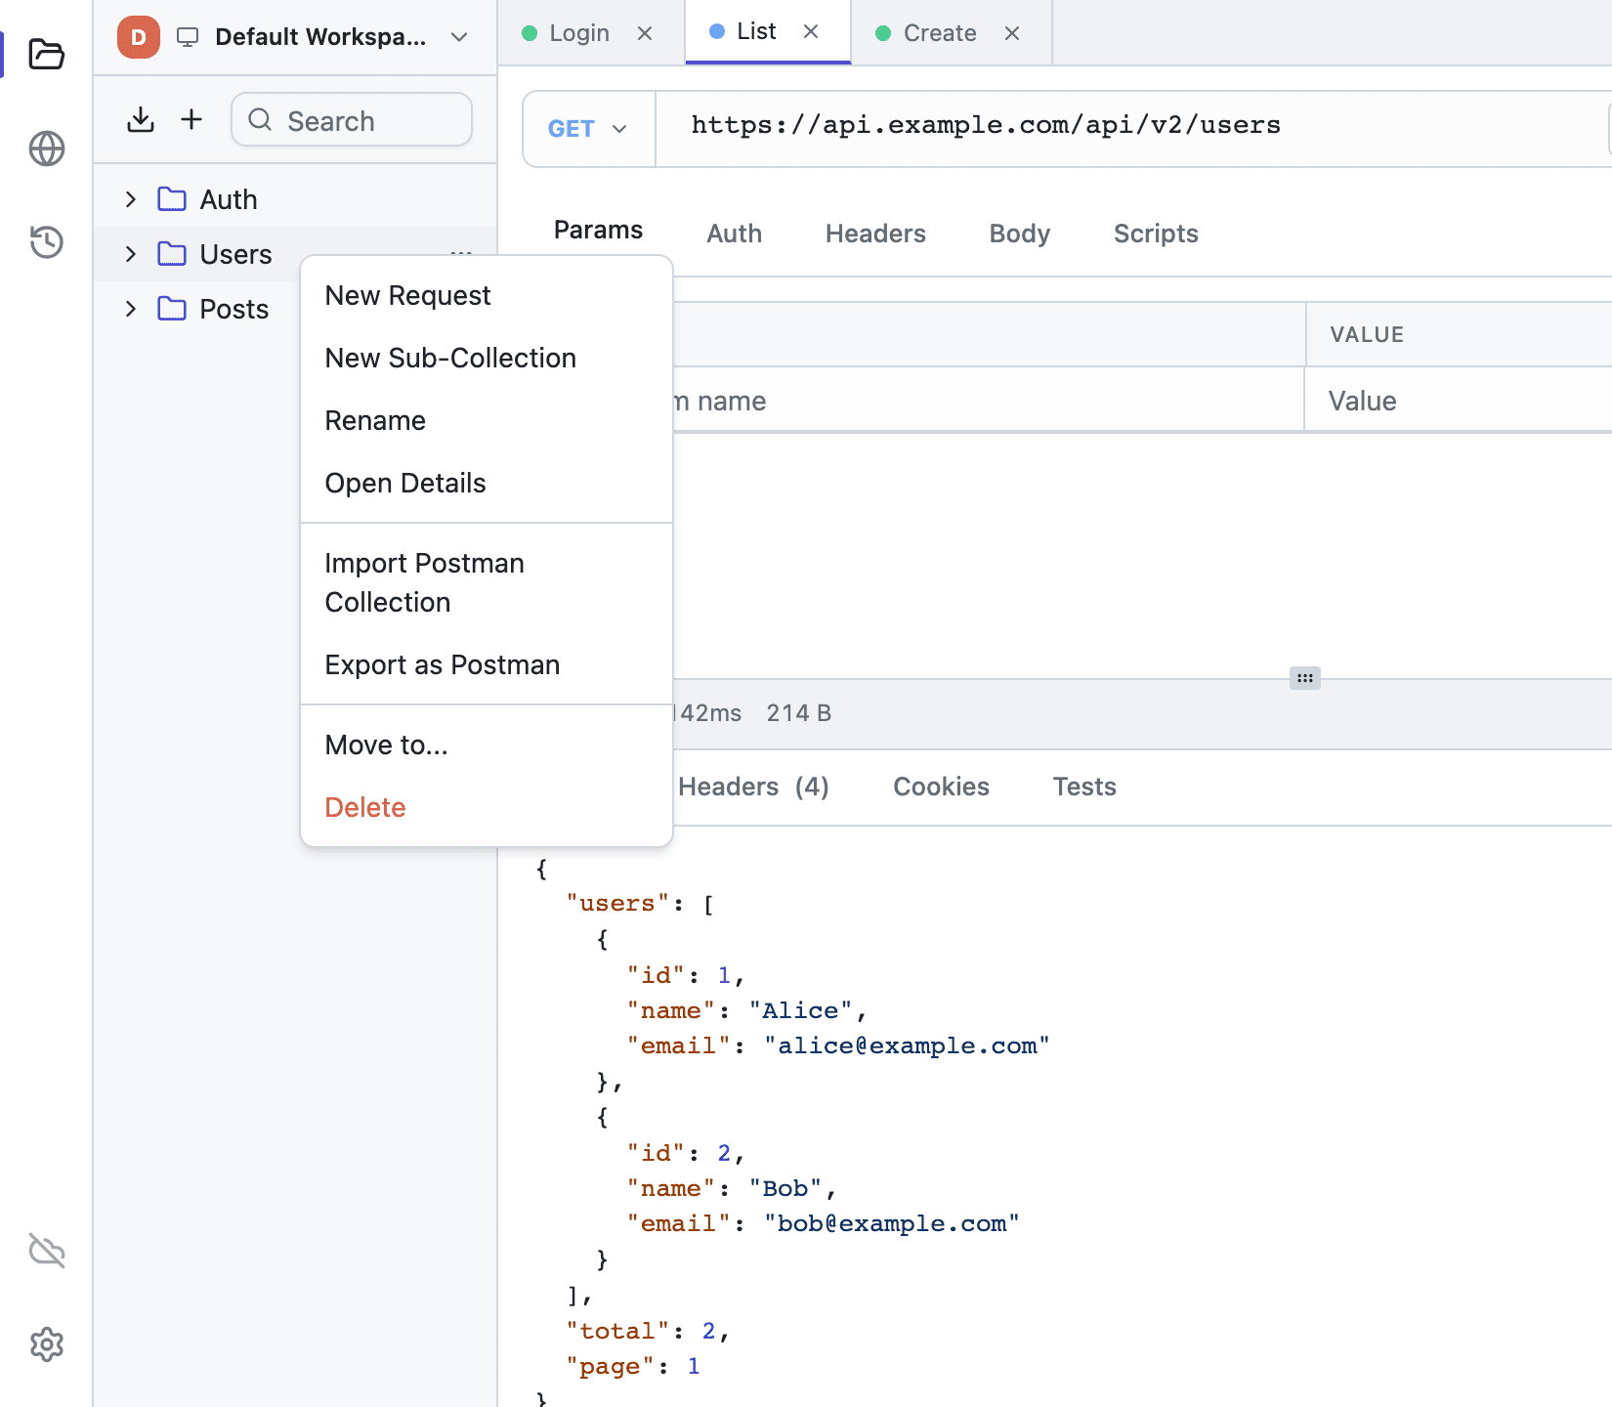Click the request URL field
1612x1407 pixels.
(x=1133, y=127)
